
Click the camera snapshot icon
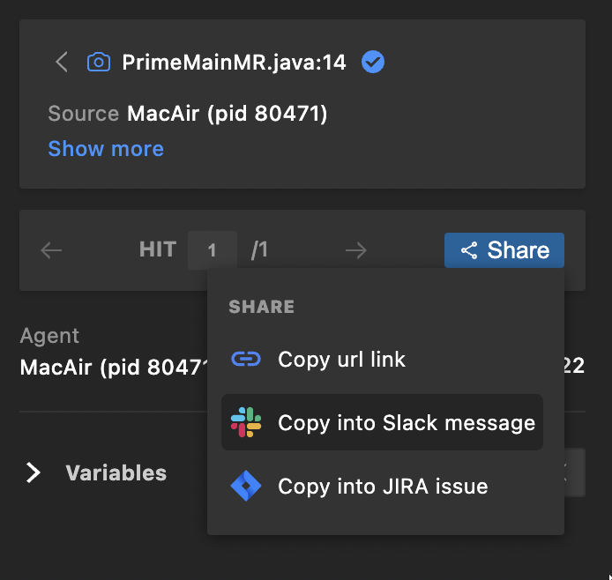(99, 63)
